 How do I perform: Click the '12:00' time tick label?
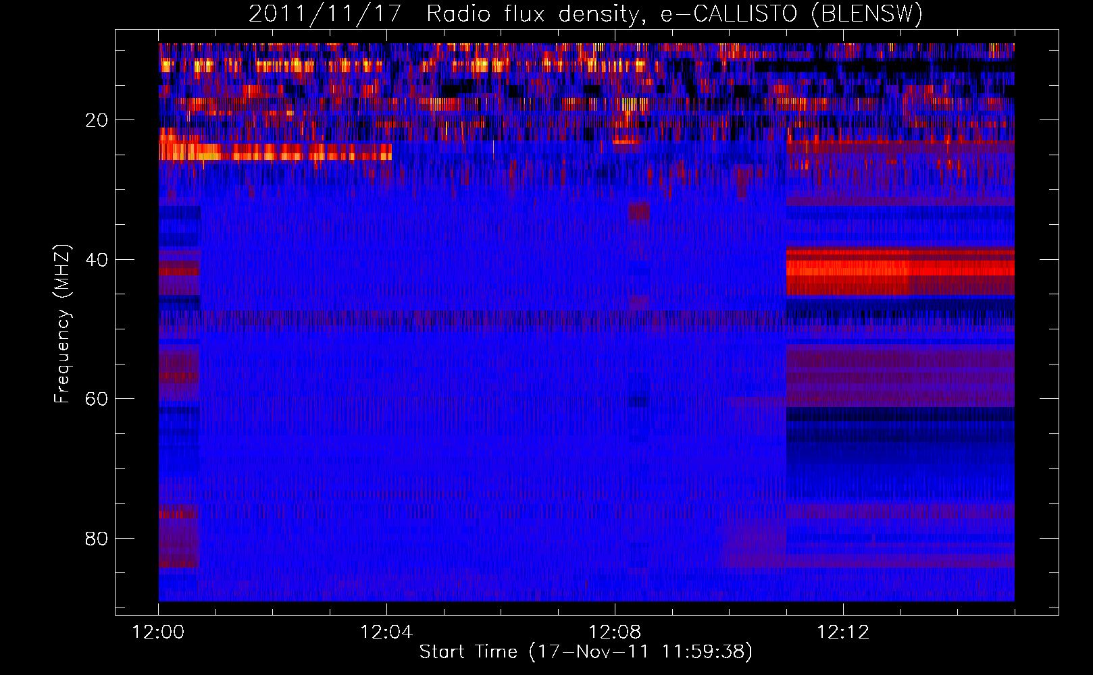point(158,632)
